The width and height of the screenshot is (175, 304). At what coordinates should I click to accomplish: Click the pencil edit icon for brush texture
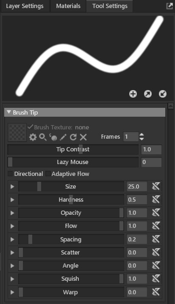[63, 137]
